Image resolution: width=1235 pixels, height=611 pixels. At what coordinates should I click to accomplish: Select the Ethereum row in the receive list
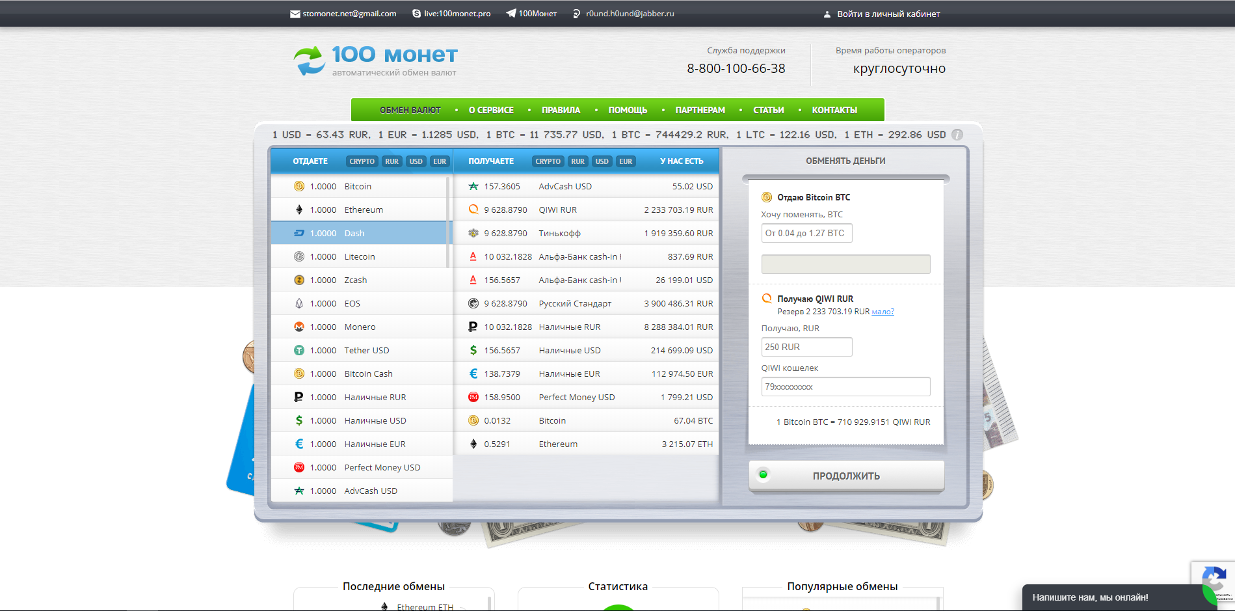[x=586, y=444]
